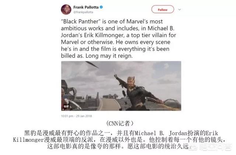The height and width of the screenshot is (155, 236).
Task: Click "Michael B." in the tweet text
Action: point(161,28)
